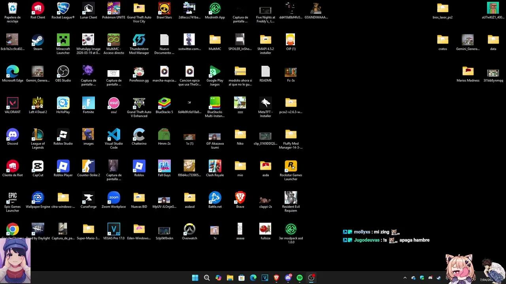Image resolution: width=506 pixels, height=284 pixels.
Task: Select the Hmm-2x image file
Action: coord(164,137)
